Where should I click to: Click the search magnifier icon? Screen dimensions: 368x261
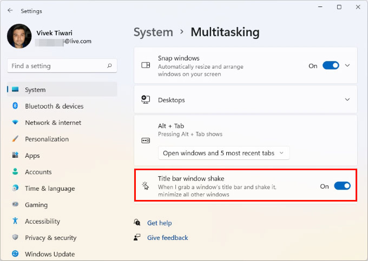coord(109,66)
